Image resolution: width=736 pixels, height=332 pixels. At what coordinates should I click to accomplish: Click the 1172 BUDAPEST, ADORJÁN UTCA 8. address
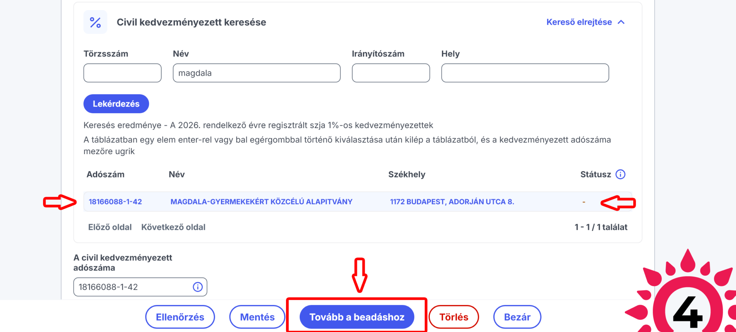[452, 201]
